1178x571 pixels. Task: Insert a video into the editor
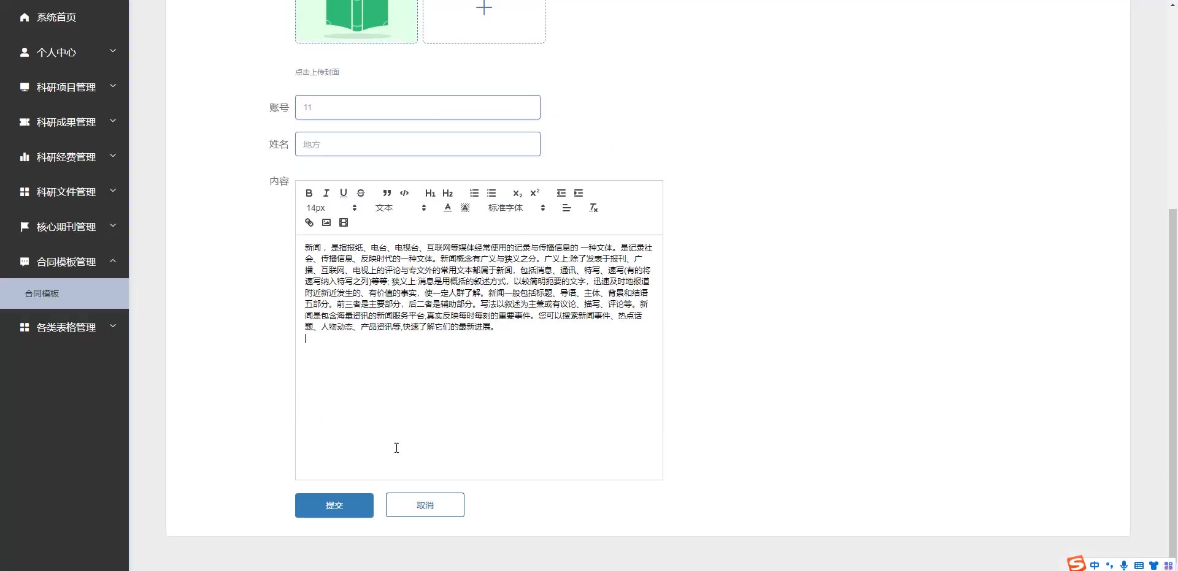[x=344, y=222]
